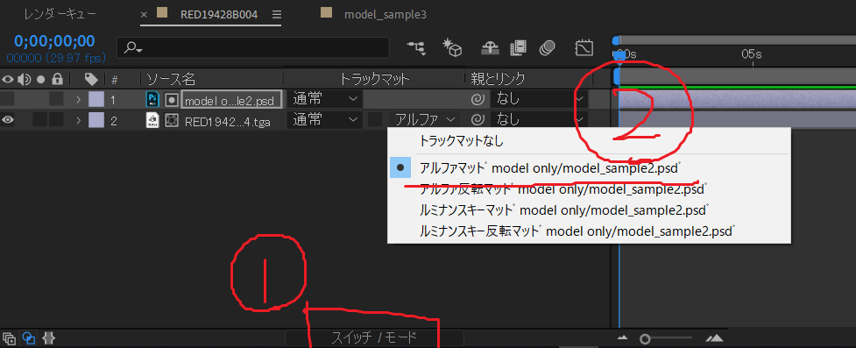Click the matte indicator icon on layer 2

point(172,120)
